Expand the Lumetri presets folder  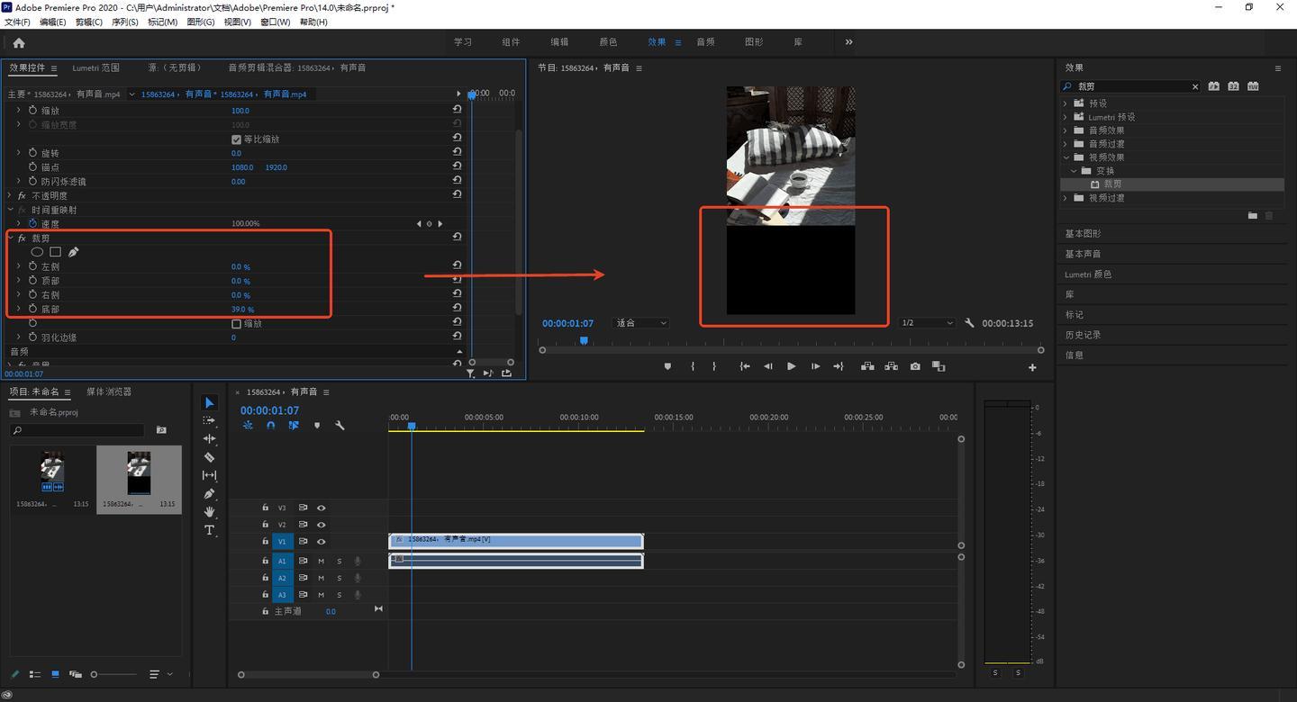point(1066,117)
